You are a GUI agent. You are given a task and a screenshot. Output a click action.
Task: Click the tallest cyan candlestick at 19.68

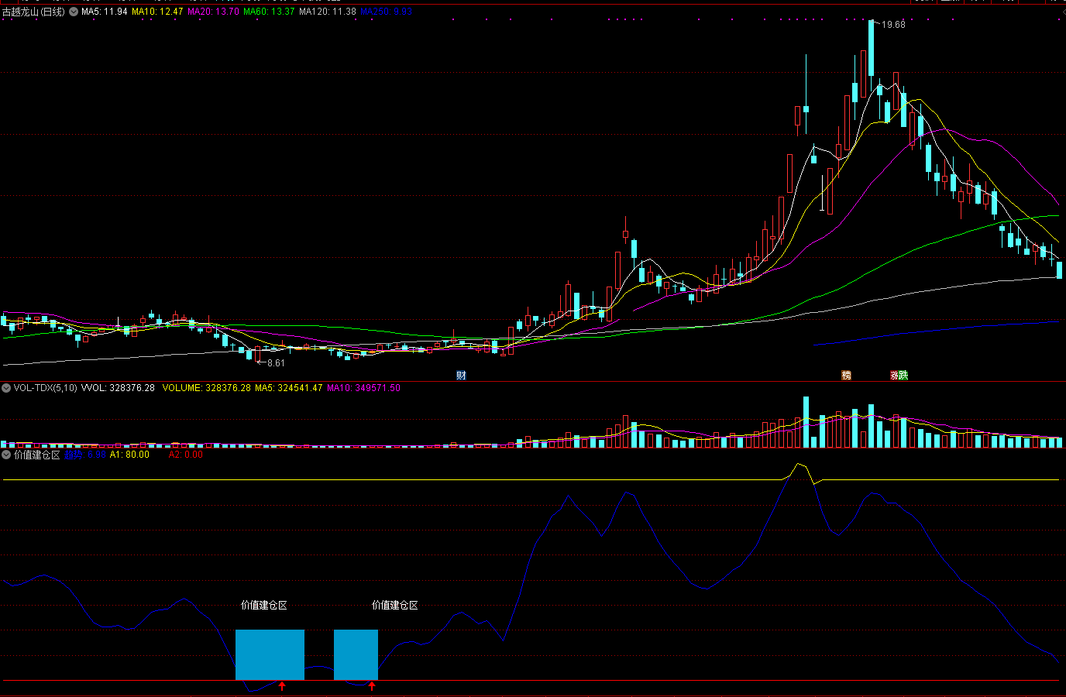click(871, 48)
